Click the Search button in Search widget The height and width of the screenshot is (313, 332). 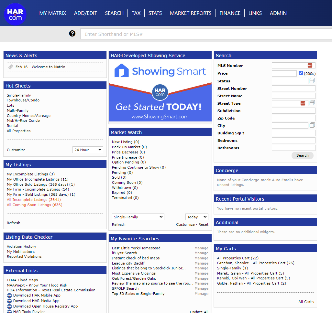coord(302,155)
